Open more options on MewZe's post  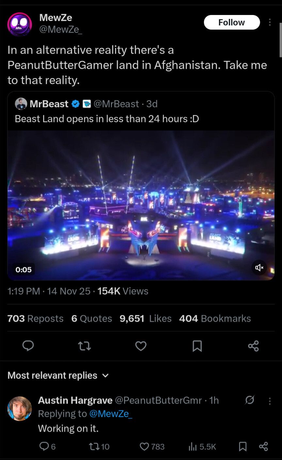[x=270, y=22]
